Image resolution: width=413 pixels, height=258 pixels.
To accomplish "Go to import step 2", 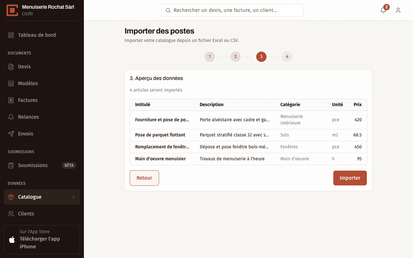I will pos(236,57).
